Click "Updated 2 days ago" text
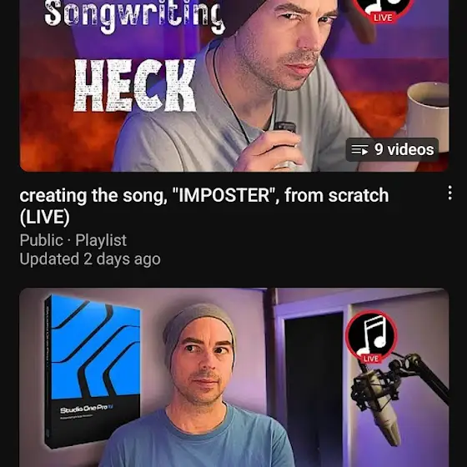 click(90, 259)
